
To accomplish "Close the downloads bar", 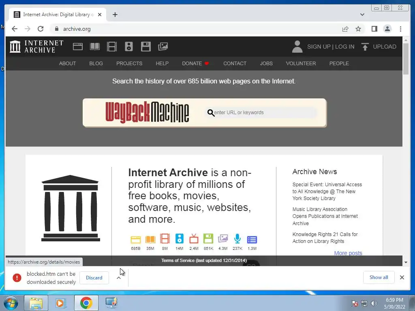I will 402,277.
